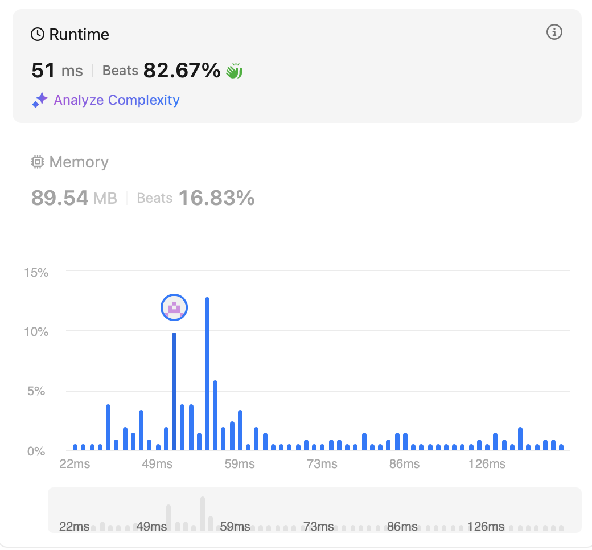Click the 126ms label on the main chart axis
Image resolution: width=592 pixels, height=550 pixels.
487,464
